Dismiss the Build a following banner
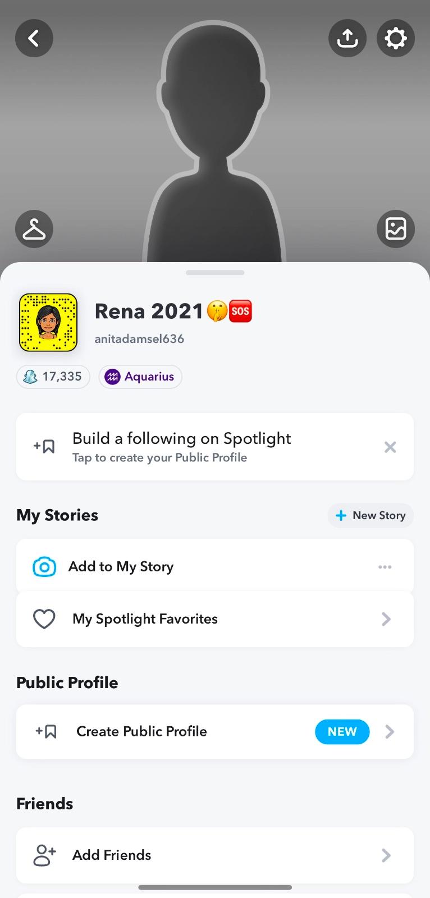The height and width of the screenshot is (898, 430). tap(390, 447)
